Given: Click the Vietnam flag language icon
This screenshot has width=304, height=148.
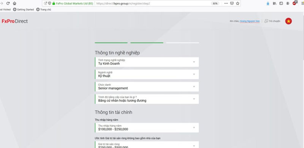Looking at the screenshot, I should click(x=288, y=21).
